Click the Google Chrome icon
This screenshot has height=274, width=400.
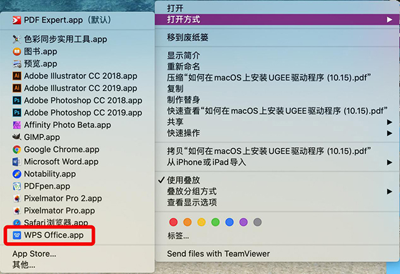click(17, 150)
